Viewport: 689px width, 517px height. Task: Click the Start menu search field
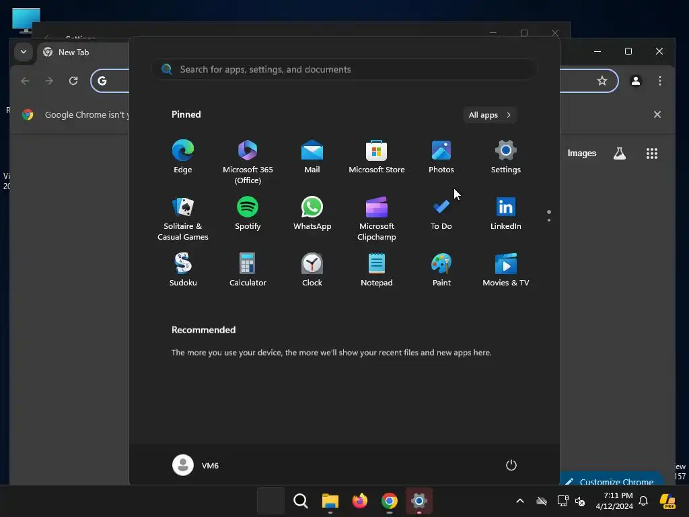344,69
